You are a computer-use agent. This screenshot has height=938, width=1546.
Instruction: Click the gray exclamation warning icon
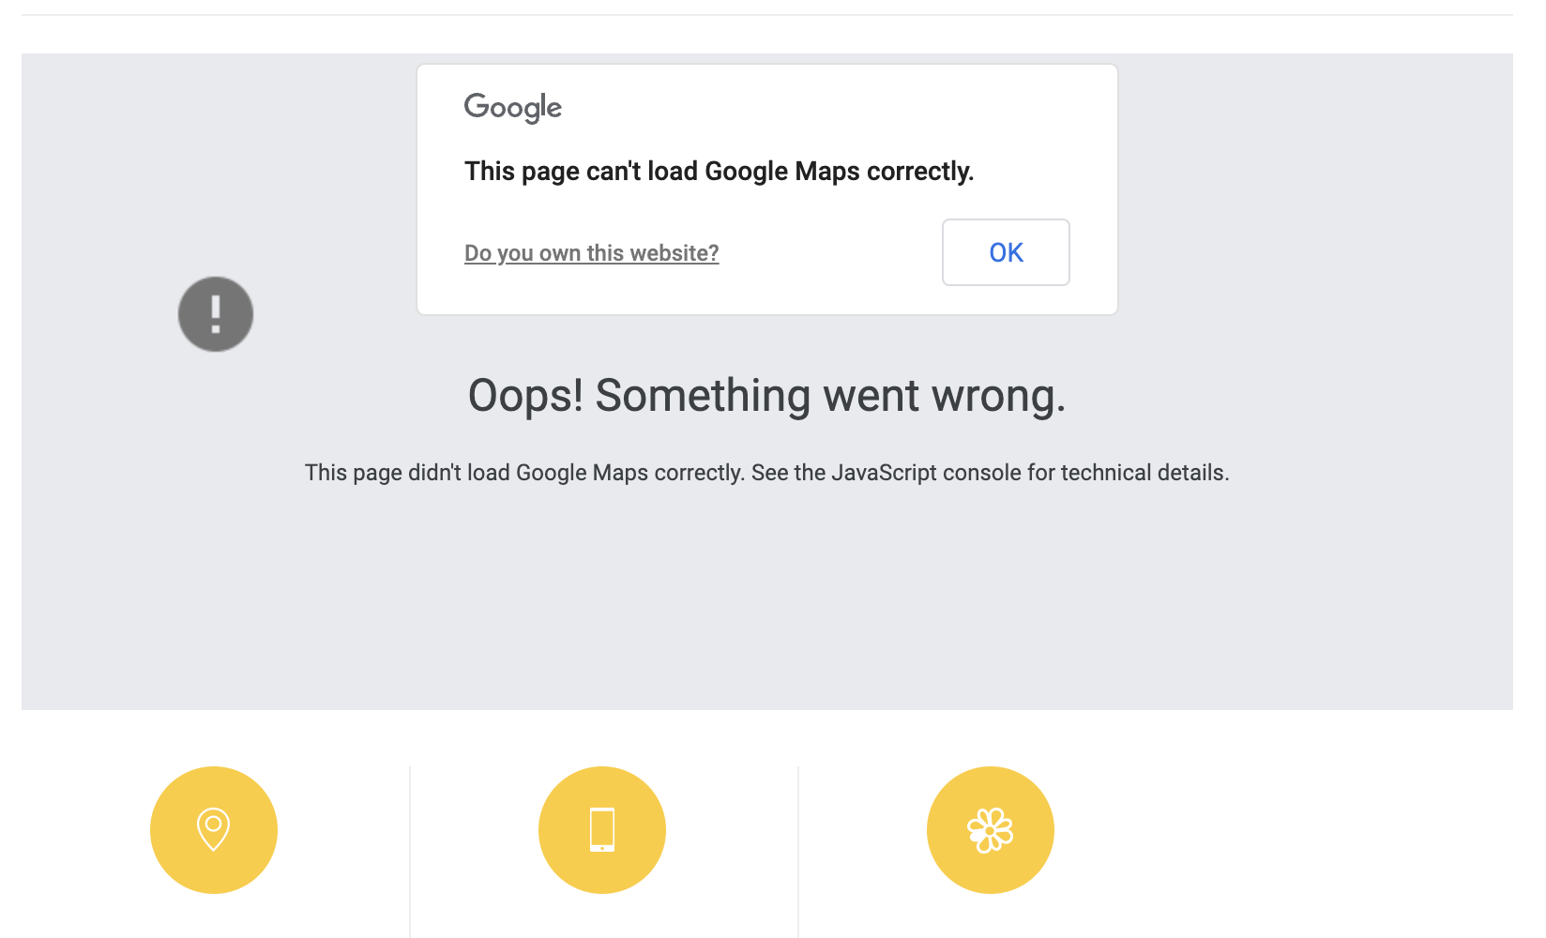[216, 314]
